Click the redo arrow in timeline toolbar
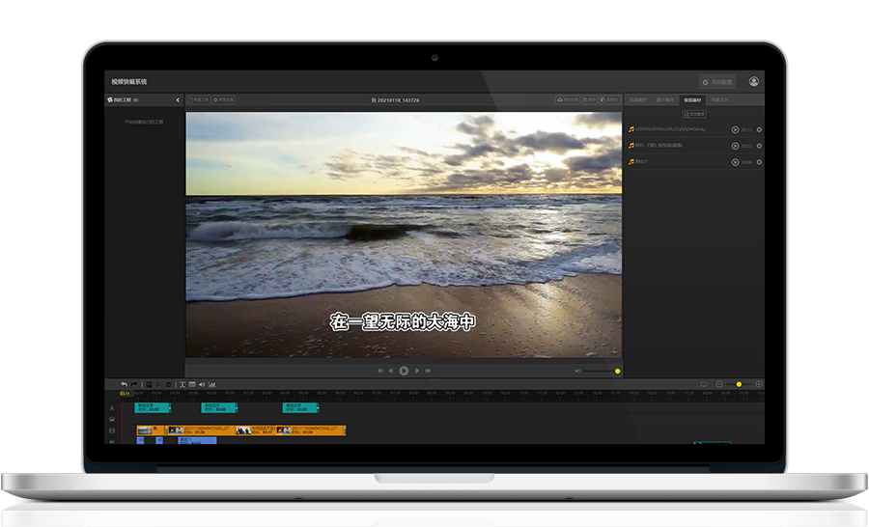 (134, 384)
